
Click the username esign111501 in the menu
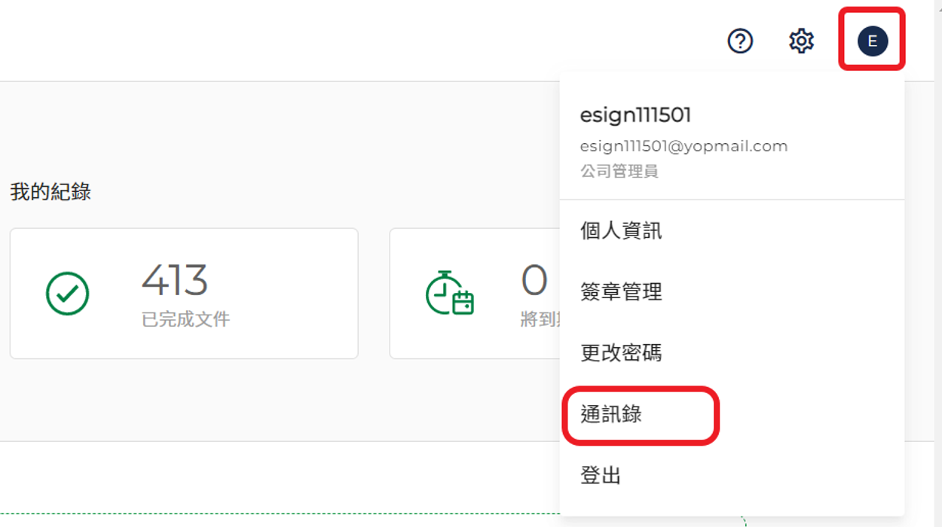click(635, 115)
